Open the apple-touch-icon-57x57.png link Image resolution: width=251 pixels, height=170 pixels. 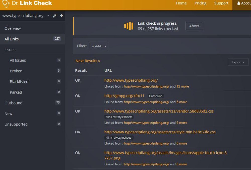(x=165, y=155)
